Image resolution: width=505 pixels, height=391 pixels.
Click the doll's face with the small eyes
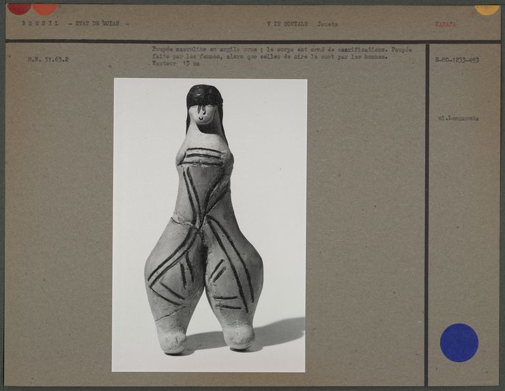click(202, 117)
